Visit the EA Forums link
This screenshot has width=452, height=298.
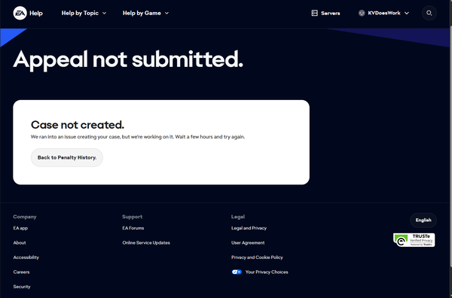pyautogui.click(x=133, y=228)
